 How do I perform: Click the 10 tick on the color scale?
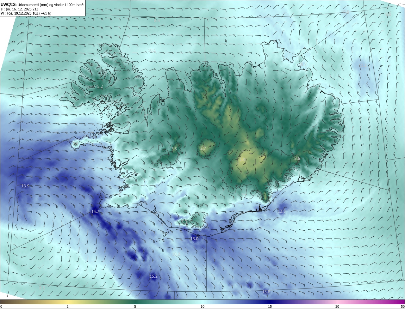(x=202, y=306)
